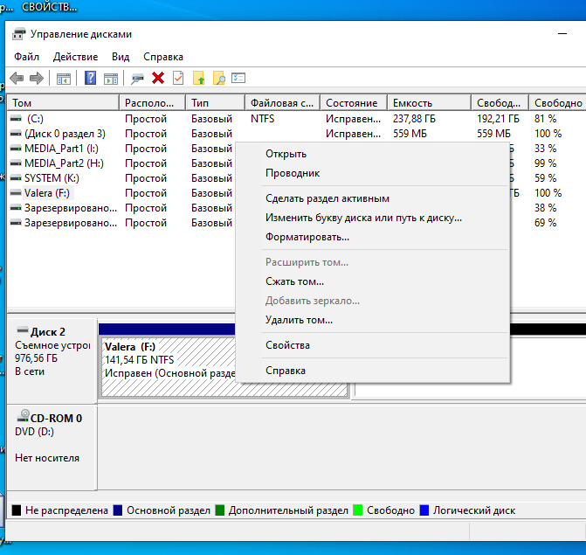Screen dimensions: 586x555
Task: Choose Открыть in the context menu
Action: pos(373,154)
